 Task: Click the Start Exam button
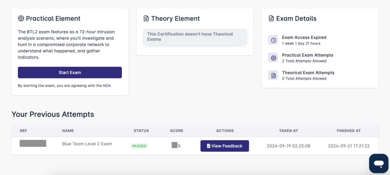[70, 73]
